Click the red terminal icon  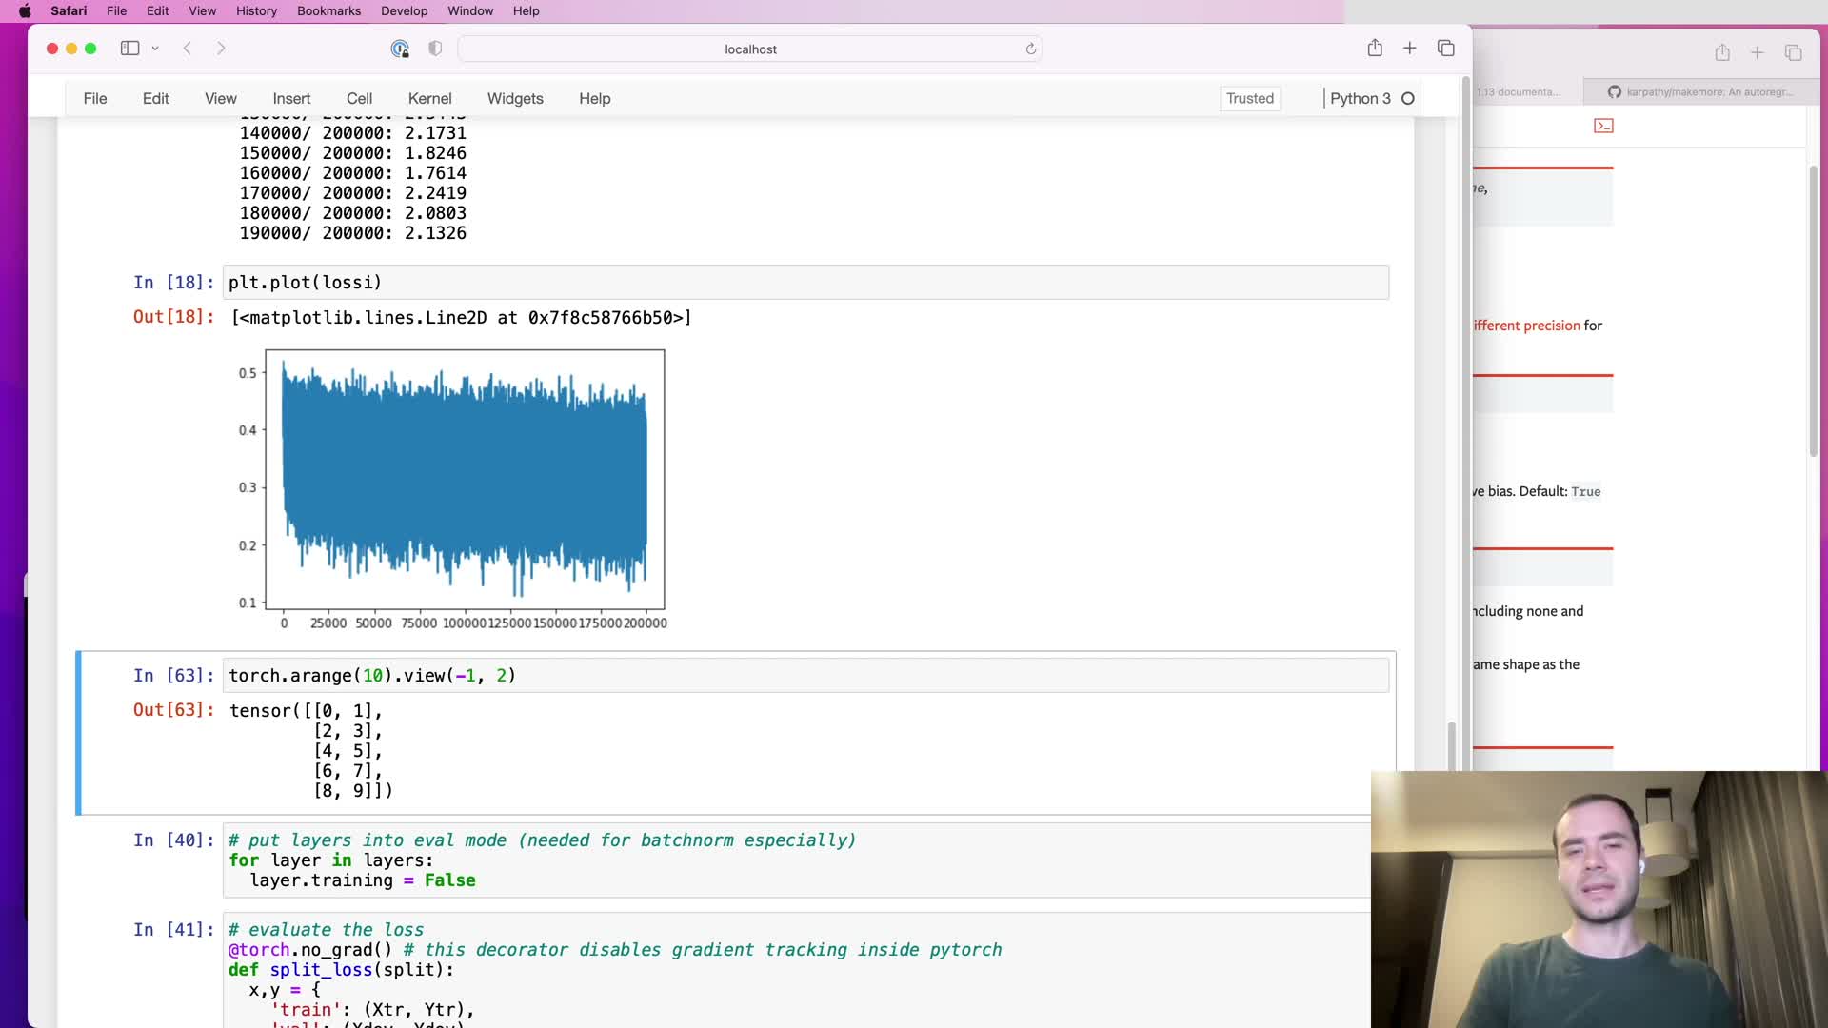coord(1603,126)
